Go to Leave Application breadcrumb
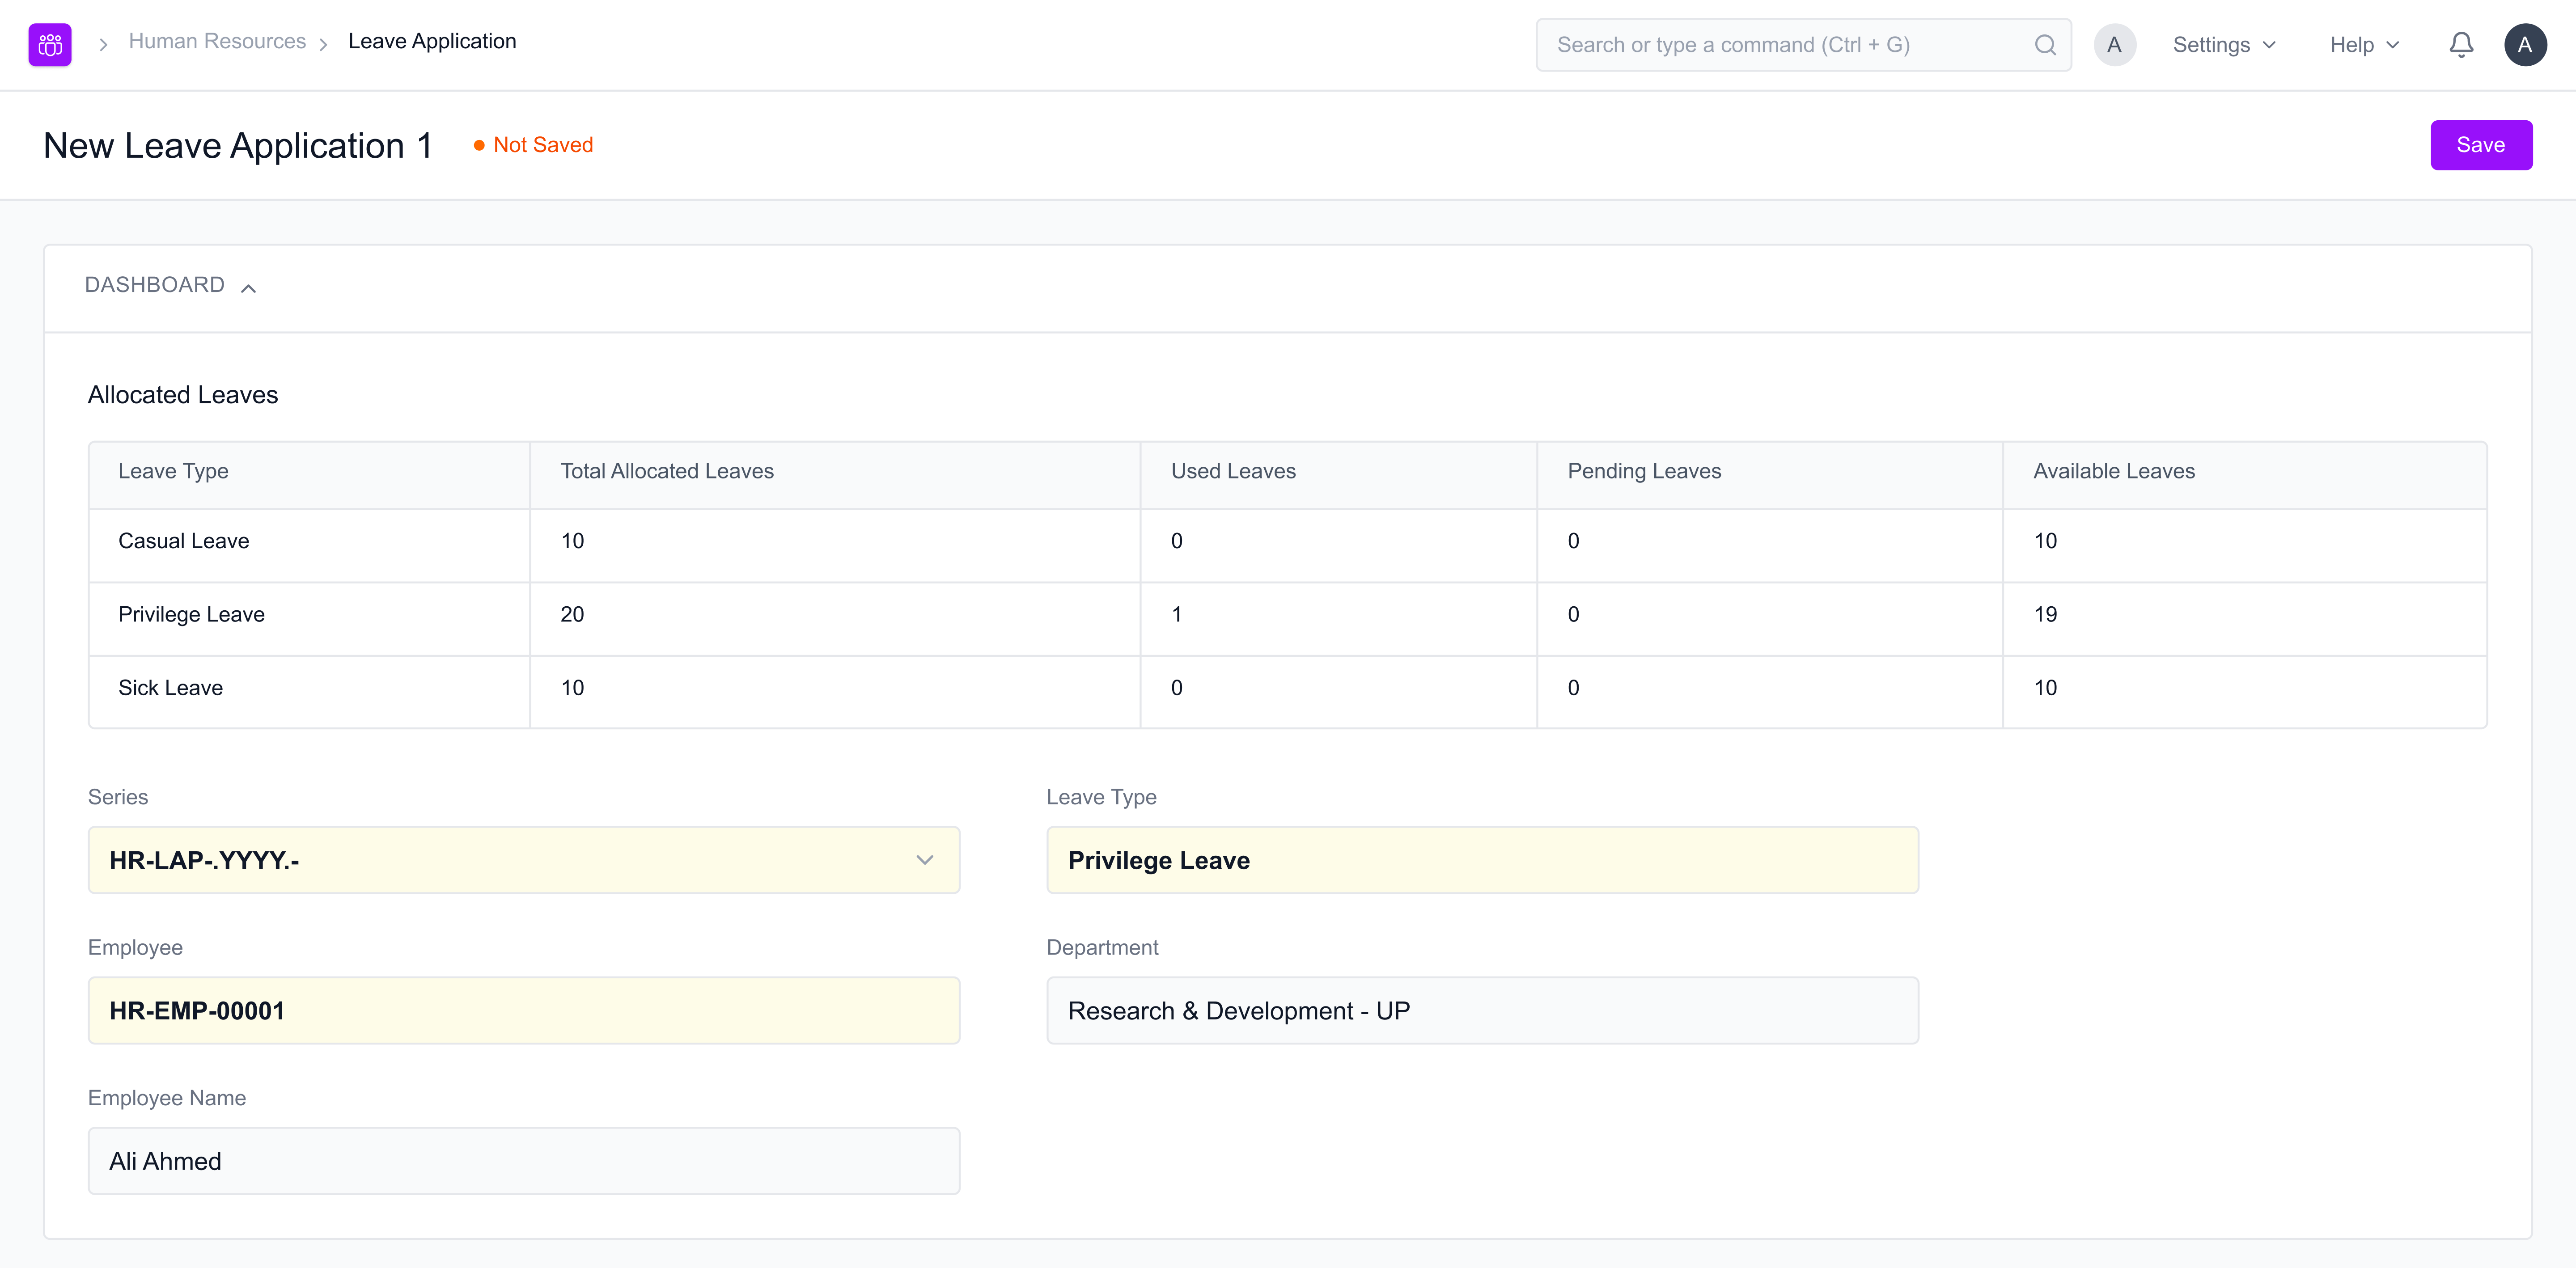The height and width of the screenshot is (1268, 2576). click(432, 41)
